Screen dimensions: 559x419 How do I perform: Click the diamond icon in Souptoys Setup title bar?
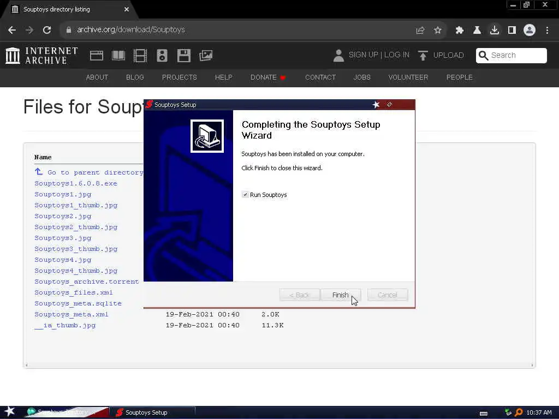pyautogui.click(x=389, y=104)
